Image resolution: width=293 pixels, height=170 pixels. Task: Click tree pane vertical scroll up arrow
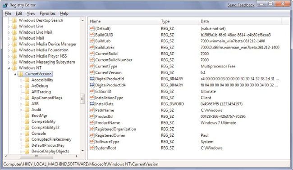click(82, 20)
